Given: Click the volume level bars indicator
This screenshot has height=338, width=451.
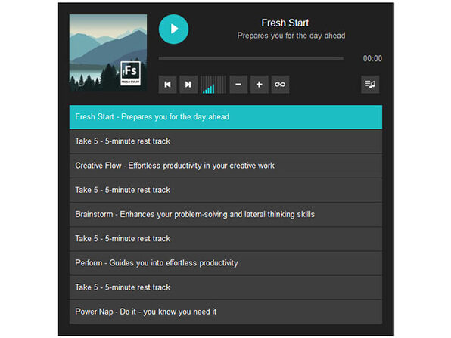Looking at the screenshot, I should (213, 85).
